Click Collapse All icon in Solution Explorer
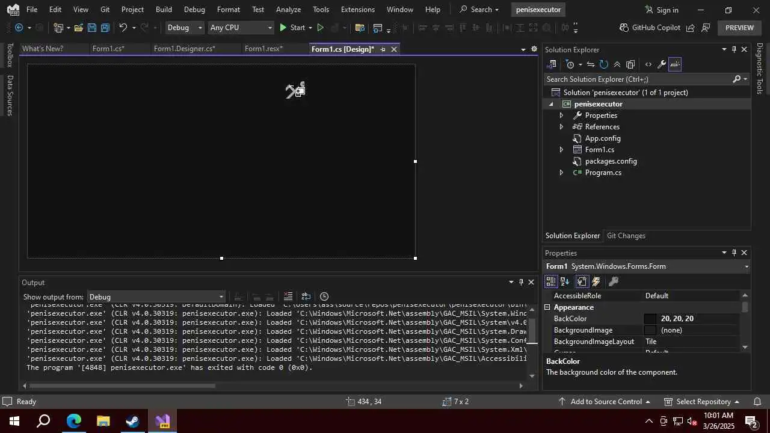This screenshot has width=770, height=433. click(617, 64)
